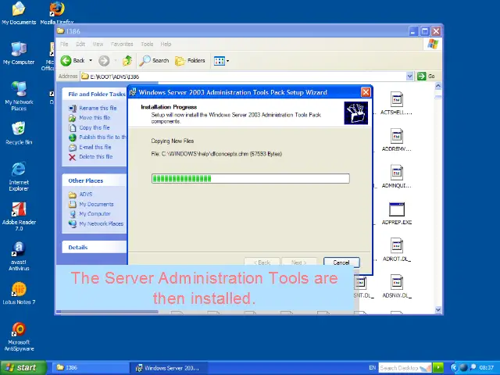Click the Back navigation button
This screenshot has width=500, height=375.
[73, 60]
